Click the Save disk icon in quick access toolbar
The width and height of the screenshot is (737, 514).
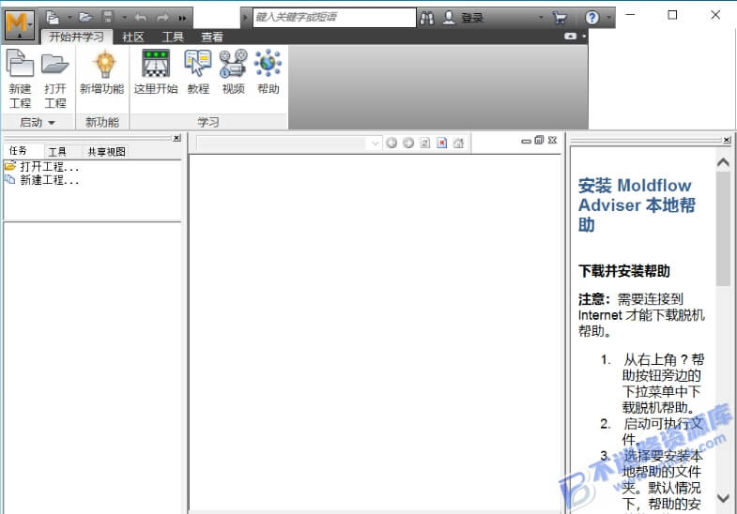pyautogui.click(x=108, y=18)
